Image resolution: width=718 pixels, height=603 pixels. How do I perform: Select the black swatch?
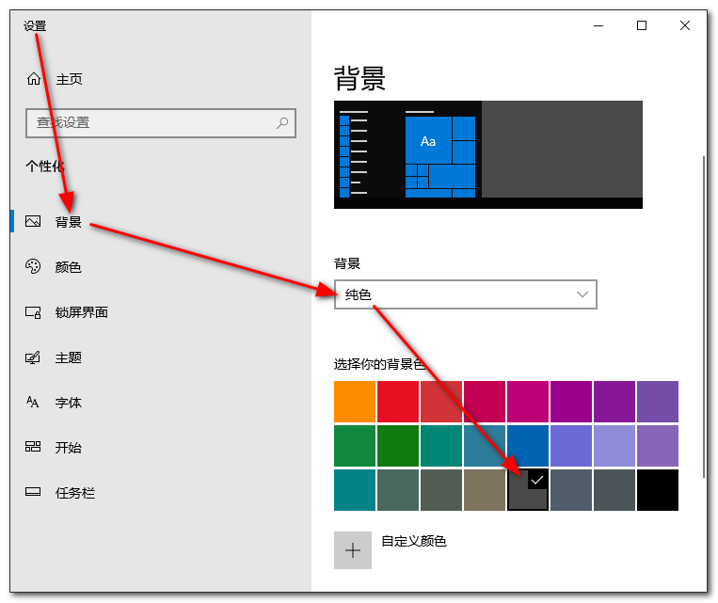tap(658, 489)
